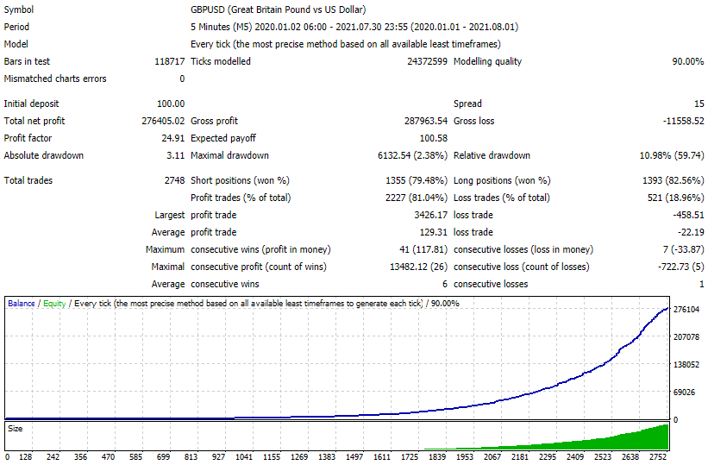Click consecutive losses value 7 (-33.87)
Screen dimensions: 708x465
683,249
